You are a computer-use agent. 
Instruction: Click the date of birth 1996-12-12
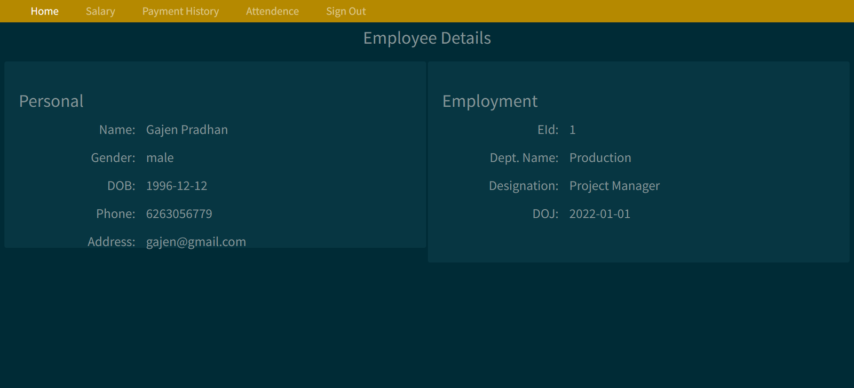pyautogui.click(x=176, y=186)
